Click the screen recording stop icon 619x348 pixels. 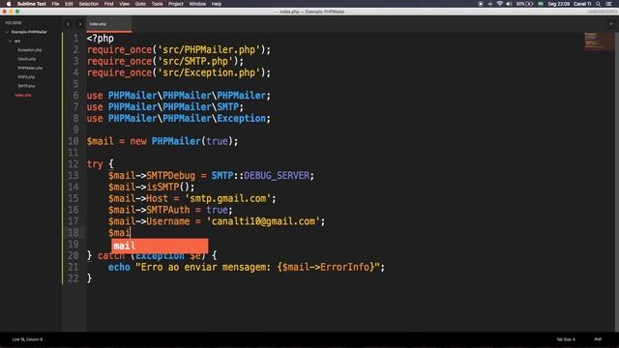[481, 4]
